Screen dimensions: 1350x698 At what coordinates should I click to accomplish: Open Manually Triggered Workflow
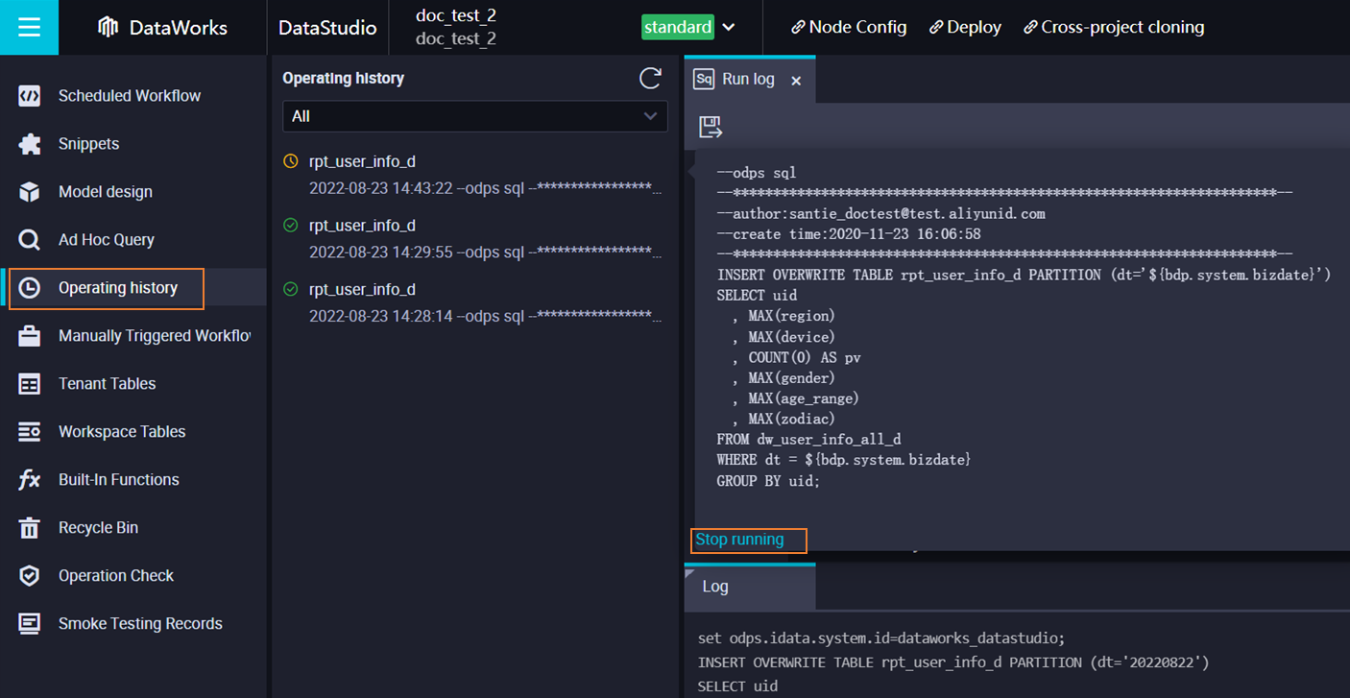154,336
